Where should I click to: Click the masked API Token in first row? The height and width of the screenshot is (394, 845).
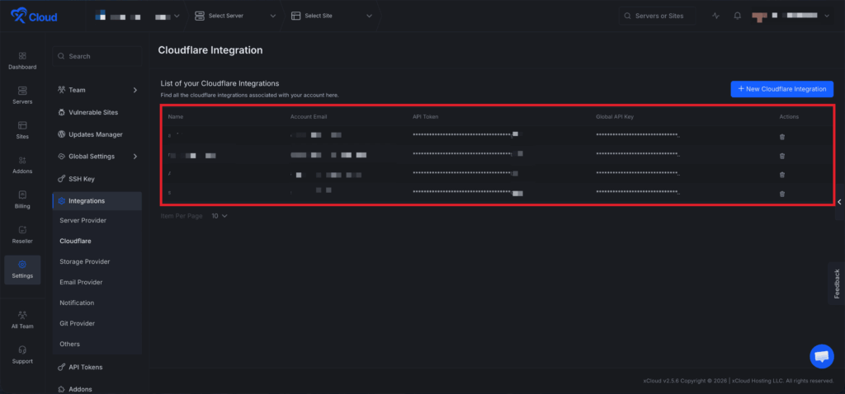pos(468,134)
